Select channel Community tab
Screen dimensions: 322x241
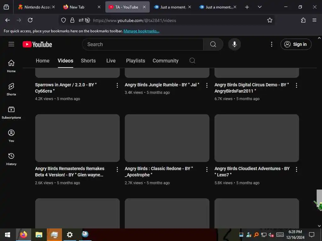[x=165, y=61]
